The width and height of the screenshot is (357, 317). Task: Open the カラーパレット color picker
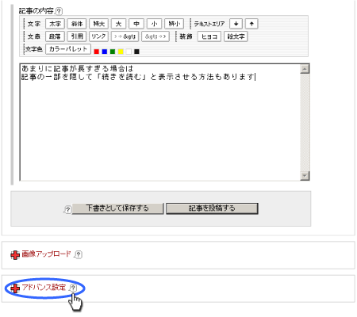click(68, 49)
